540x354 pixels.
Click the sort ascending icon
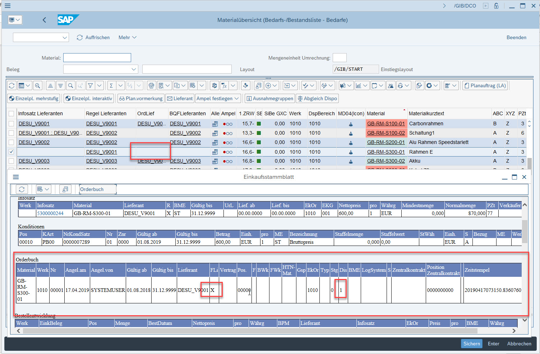(x=51, y=85)
